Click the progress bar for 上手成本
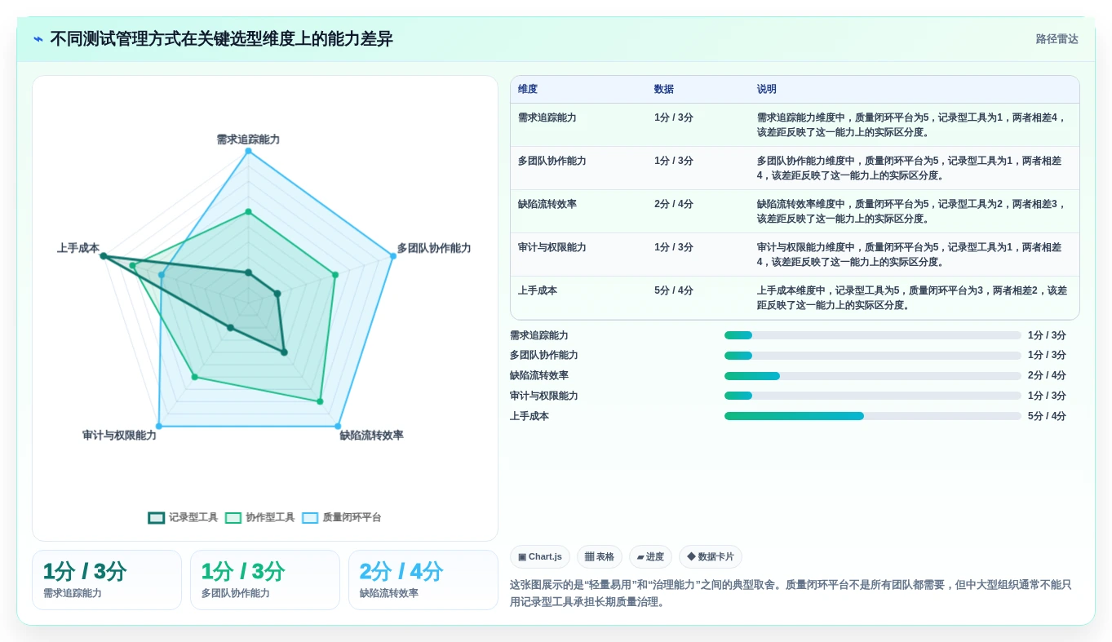 point(873,416)
